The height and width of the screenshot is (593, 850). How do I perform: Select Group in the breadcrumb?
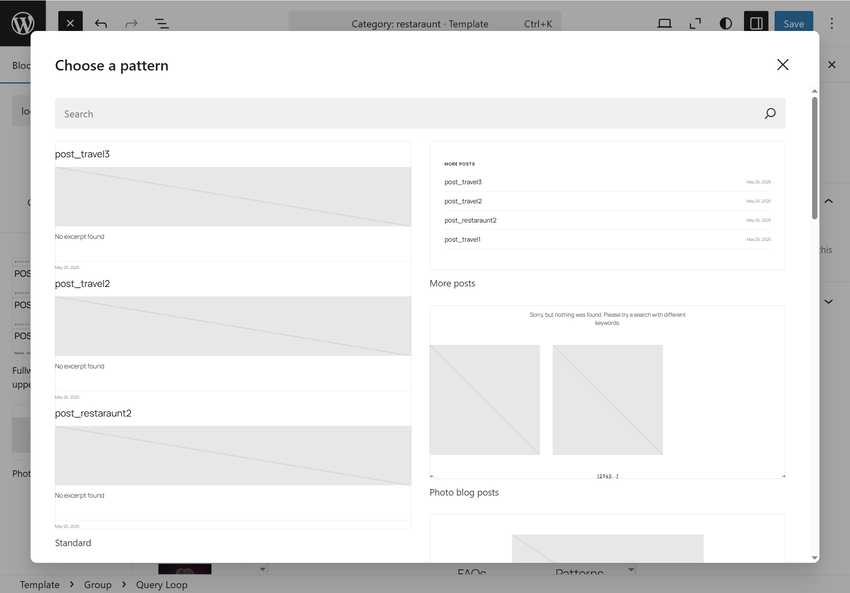coord(97,585)
